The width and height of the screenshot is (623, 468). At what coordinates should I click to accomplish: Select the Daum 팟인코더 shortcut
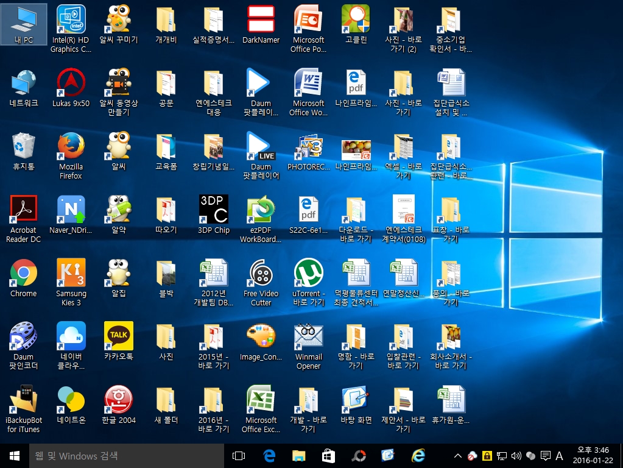click(23, 346)
